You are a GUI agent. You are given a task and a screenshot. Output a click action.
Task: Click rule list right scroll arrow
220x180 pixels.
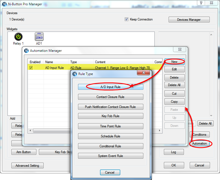coord(160,130)
